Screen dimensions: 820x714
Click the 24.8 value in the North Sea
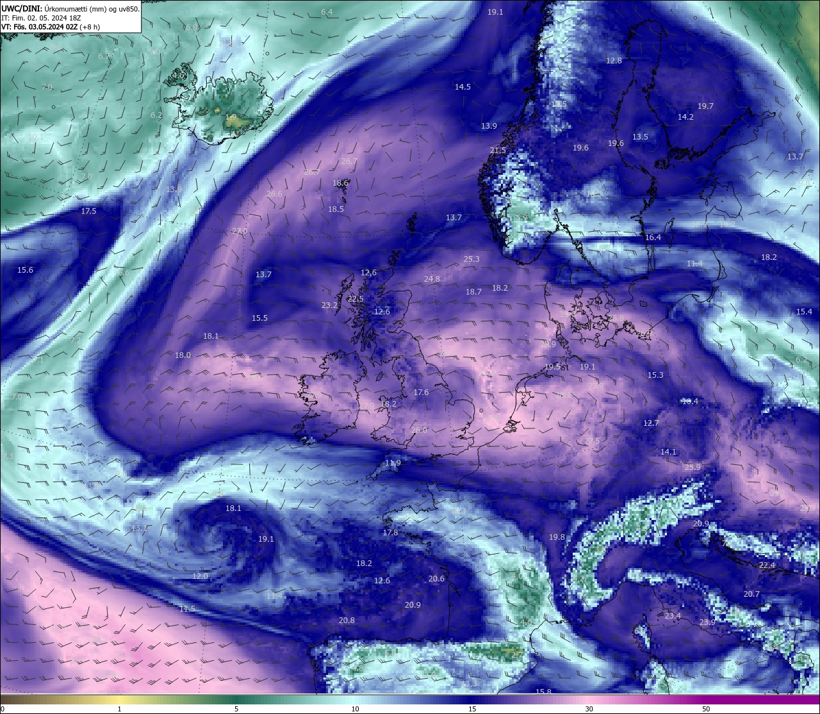tap(432, 279)
